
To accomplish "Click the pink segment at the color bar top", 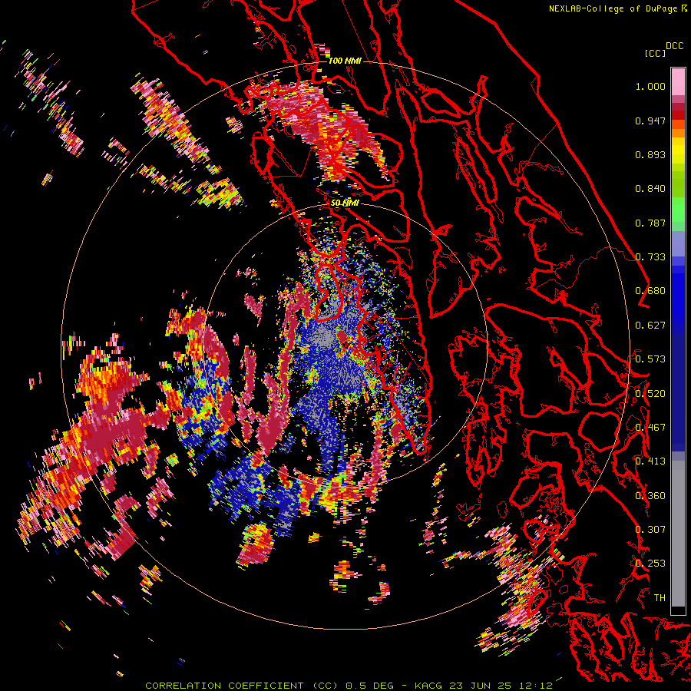I will pyautogui.click(x=678, y=81).
